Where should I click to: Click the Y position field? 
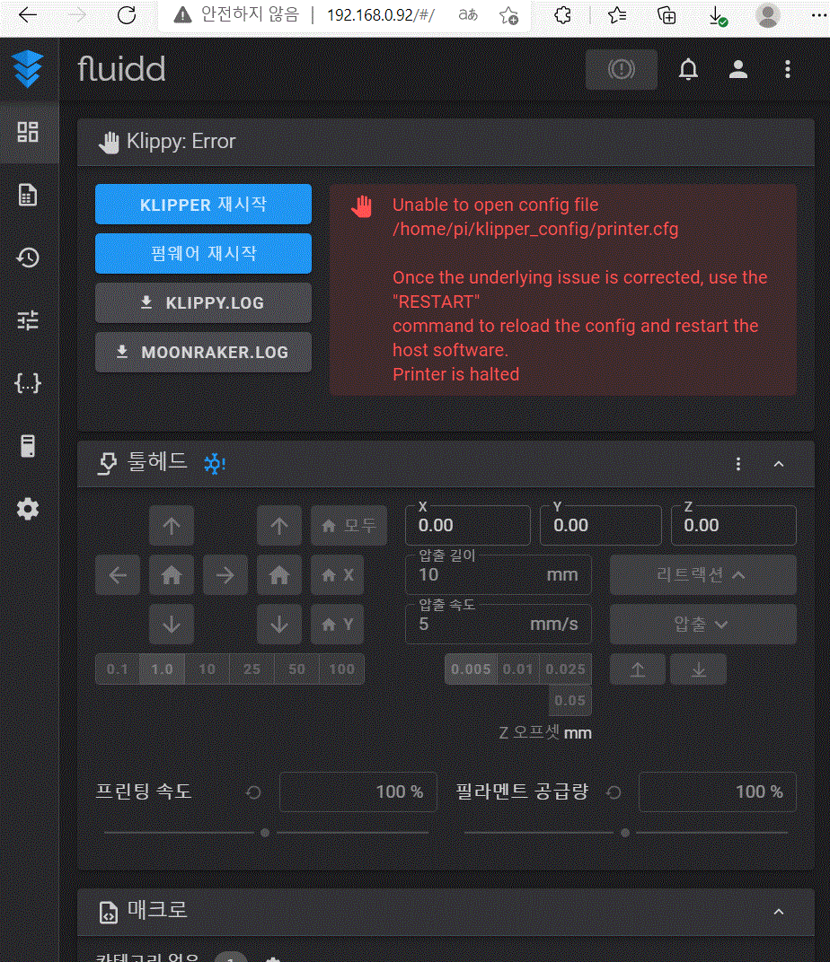(601, 526)
